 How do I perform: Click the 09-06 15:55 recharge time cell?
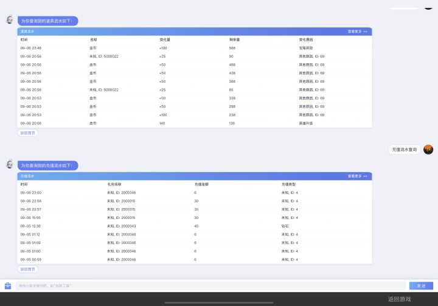coord(30,218)
